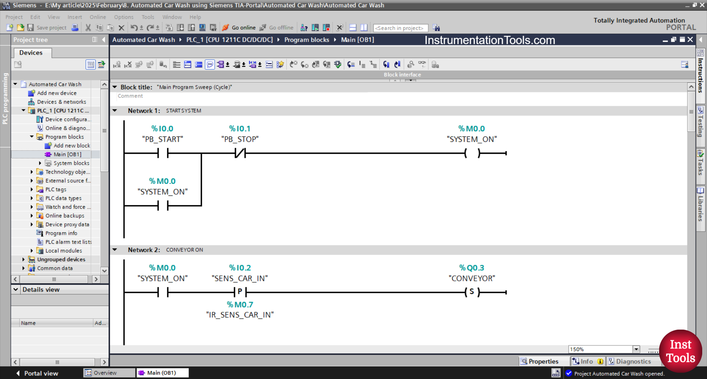
Task: Click the Undo arrow icon
Action: (x=134, y=28)
